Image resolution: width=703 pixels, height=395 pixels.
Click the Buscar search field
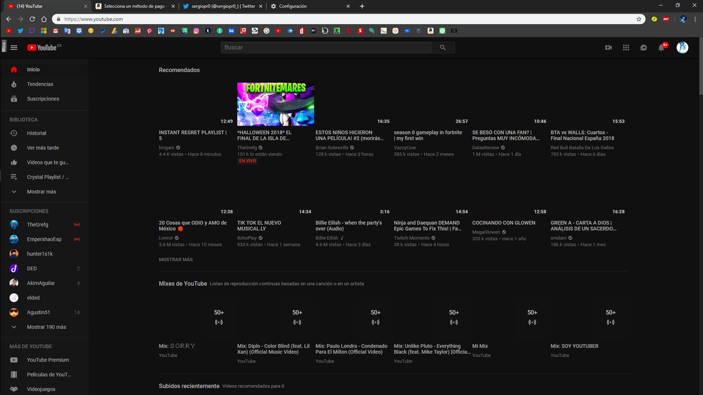(326, 47)
